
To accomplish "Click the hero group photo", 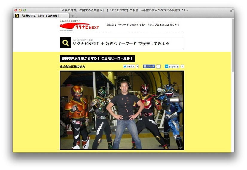I will pyautogui.click(x=122, y=110).
